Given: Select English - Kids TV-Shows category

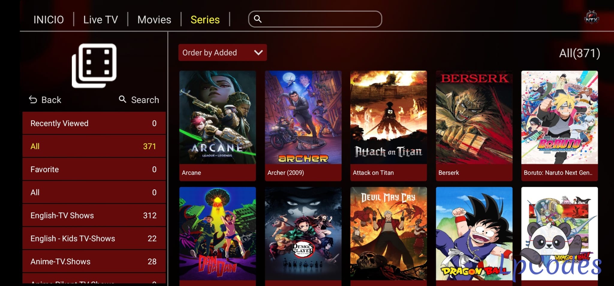Looking at the screenshot, I should (x=94, y=238).
